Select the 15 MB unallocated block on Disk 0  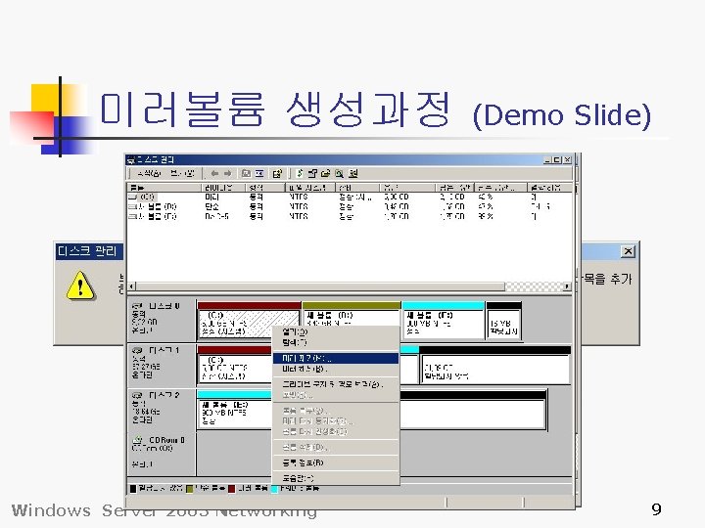503,321
